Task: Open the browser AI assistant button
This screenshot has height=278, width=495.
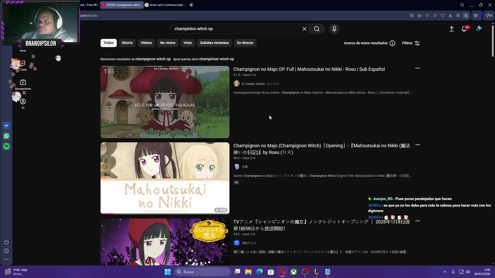Action: tap(489, 15)
